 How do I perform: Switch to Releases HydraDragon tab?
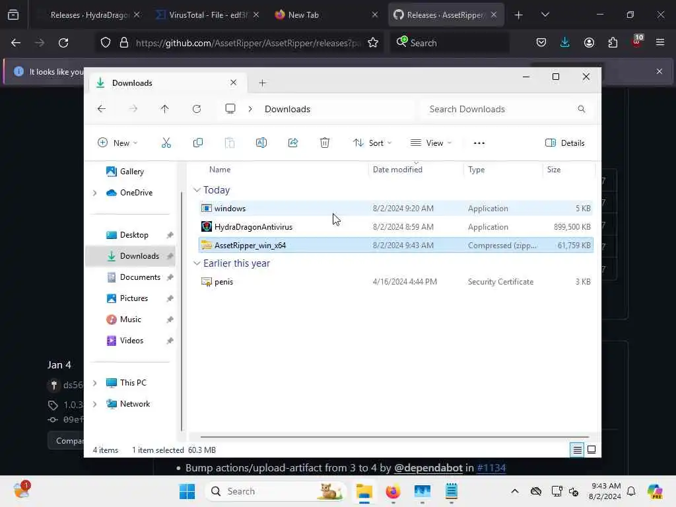click(x=89, y=15)
